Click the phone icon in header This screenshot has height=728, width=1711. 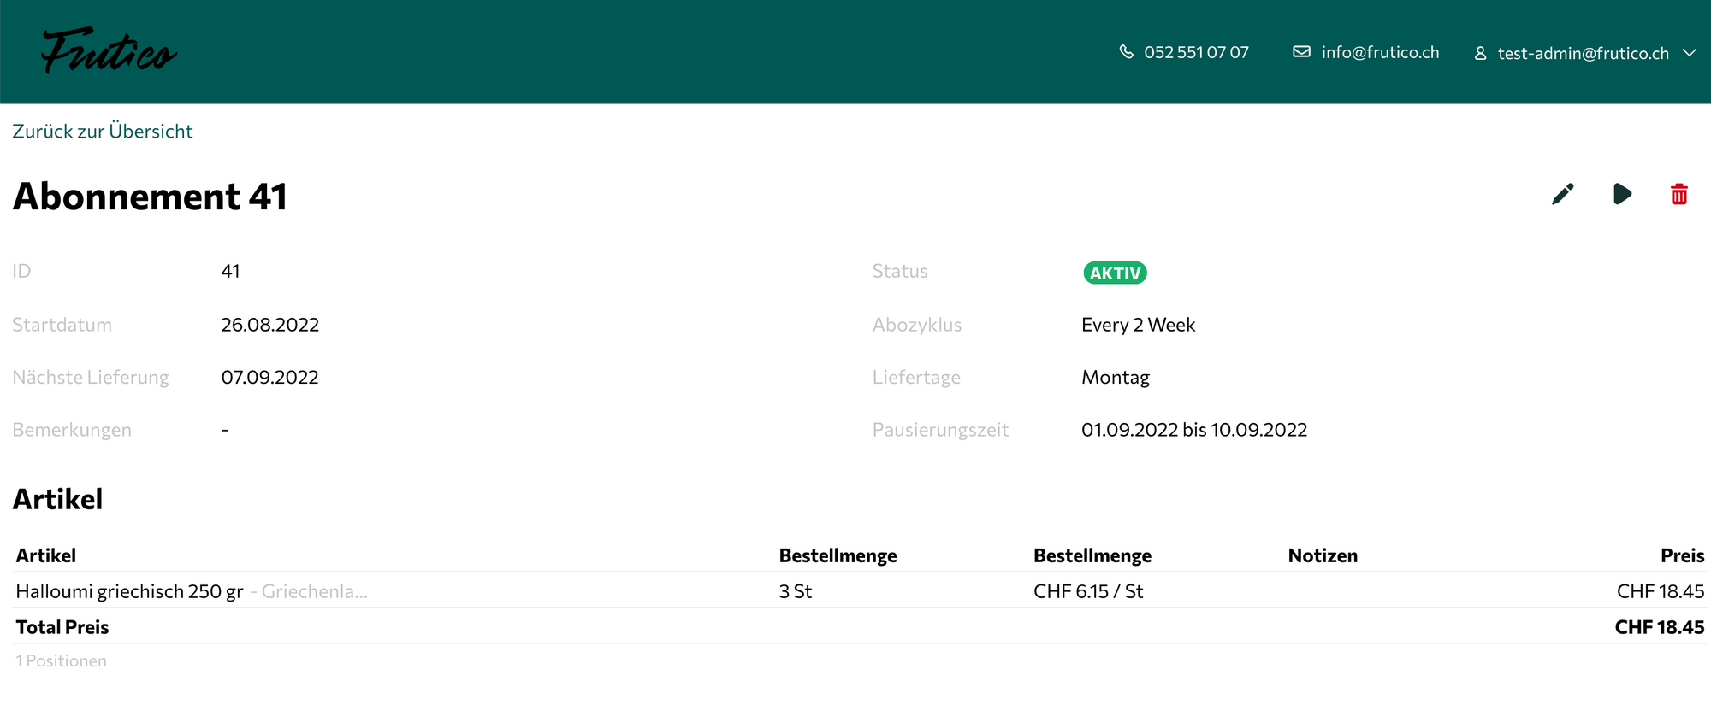point(1126,52)
